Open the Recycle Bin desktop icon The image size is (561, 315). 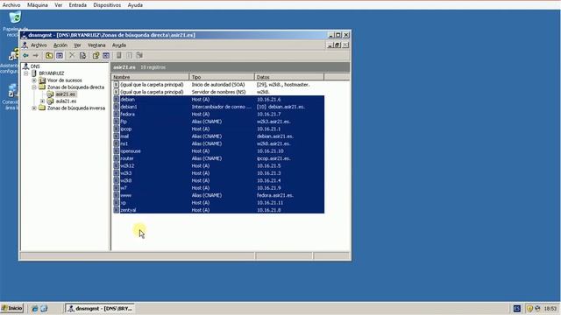[15, 17]
